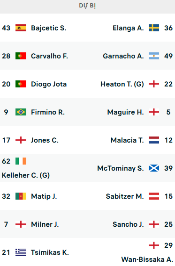Click the Brazil flag beside Firmino R.
The height and width of the screenshot is (266, 175).
coord(21,112)
